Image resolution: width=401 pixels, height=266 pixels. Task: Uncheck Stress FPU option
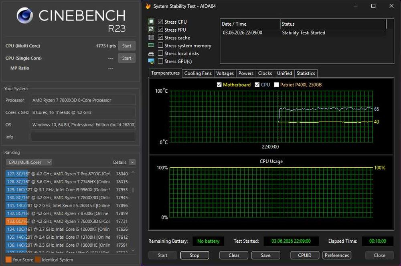[160, 29]
